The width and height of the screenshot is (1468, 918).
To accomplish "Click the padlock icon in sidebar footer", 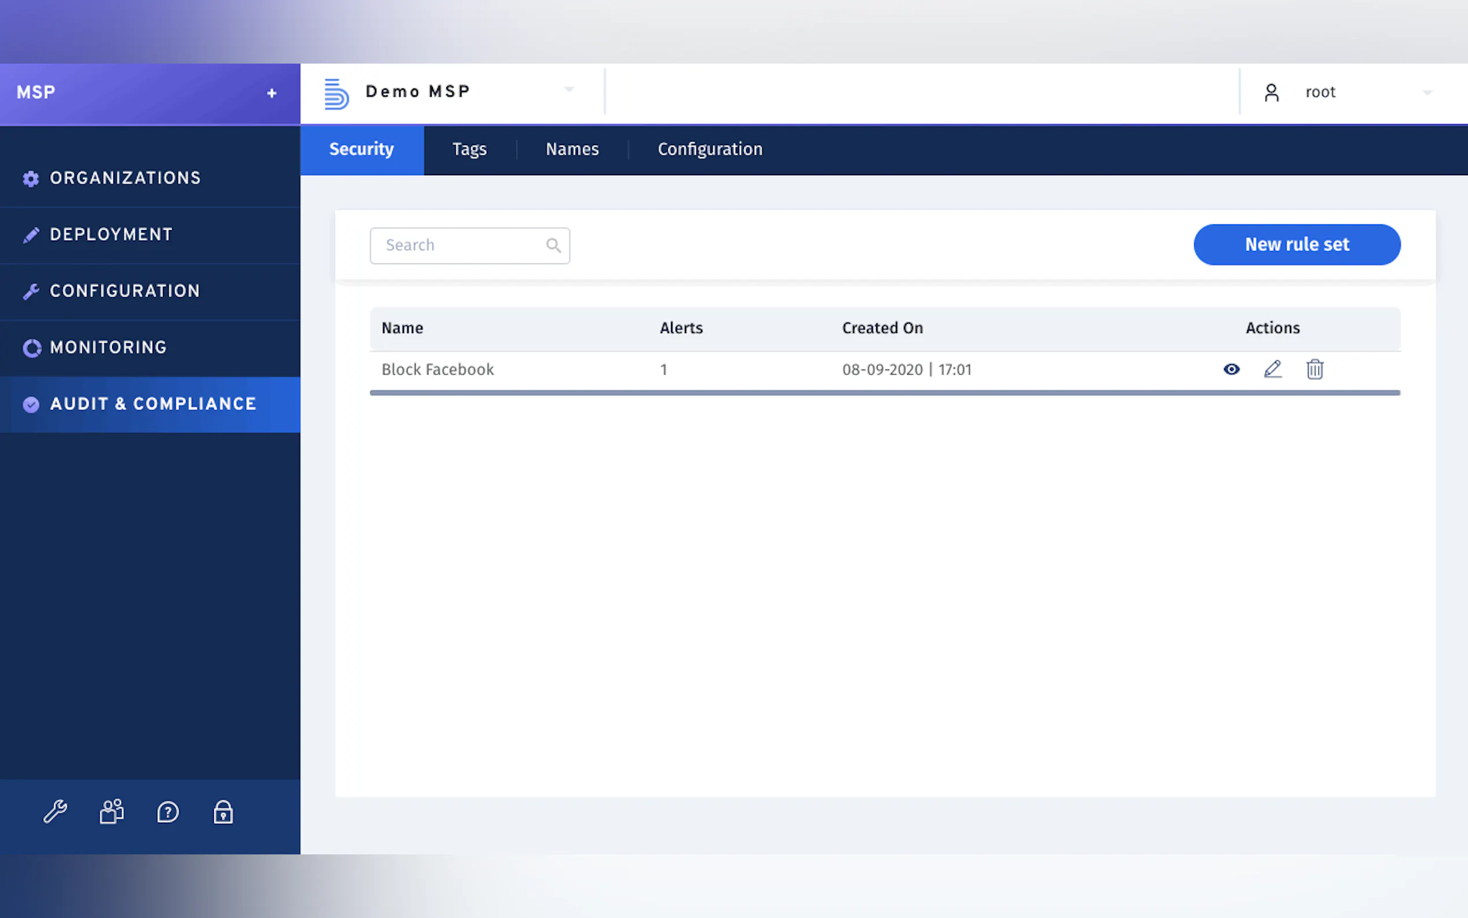I will coord(223,812).
